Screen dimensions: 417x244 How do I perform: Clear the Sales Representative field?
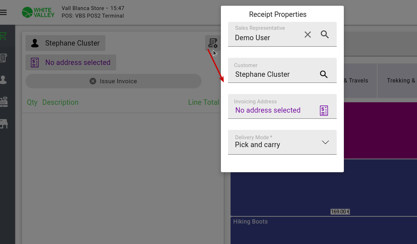pos(308,34)
